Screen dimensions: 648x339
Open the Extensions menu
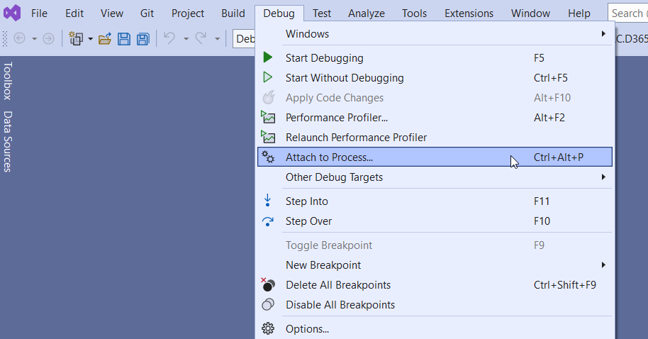pyautogui.click(x=469, y=13)
